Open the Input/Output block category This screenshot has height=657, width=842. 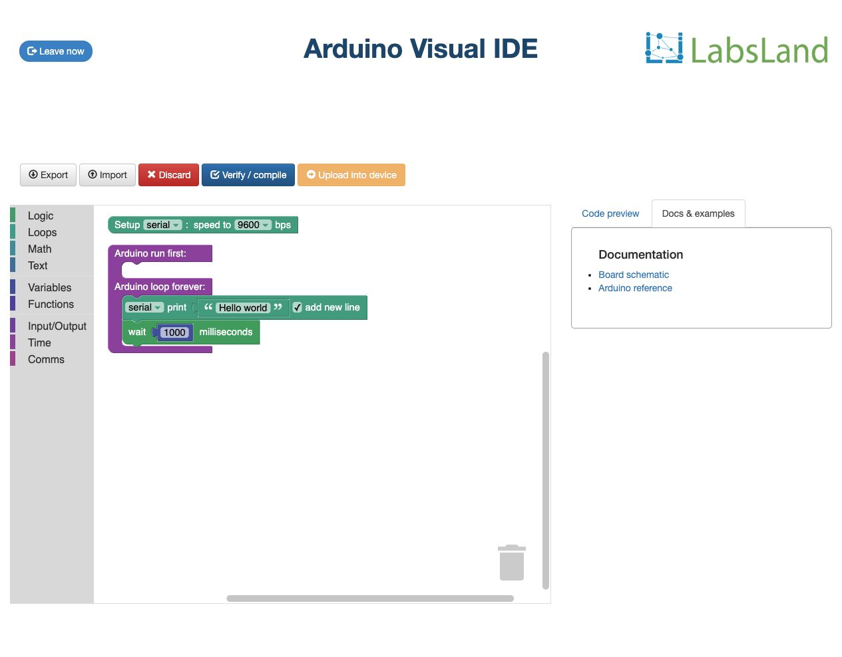coord(52,326)
